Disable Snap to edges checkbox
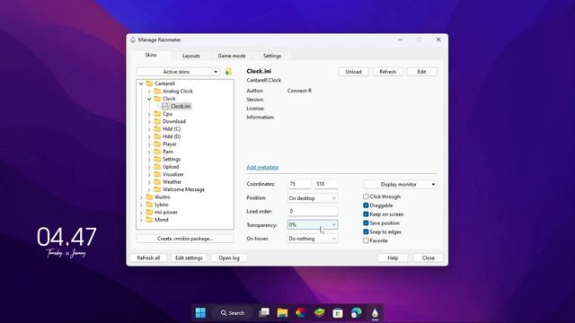The height and width of the screenshot is (323, 575). pos(366,231)
